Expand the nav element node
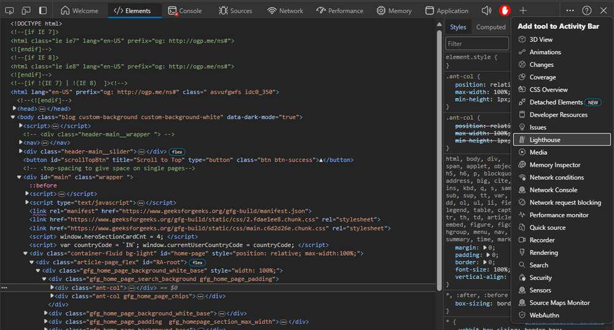This screenshot has width=614, height=330. tap(21, 143)
